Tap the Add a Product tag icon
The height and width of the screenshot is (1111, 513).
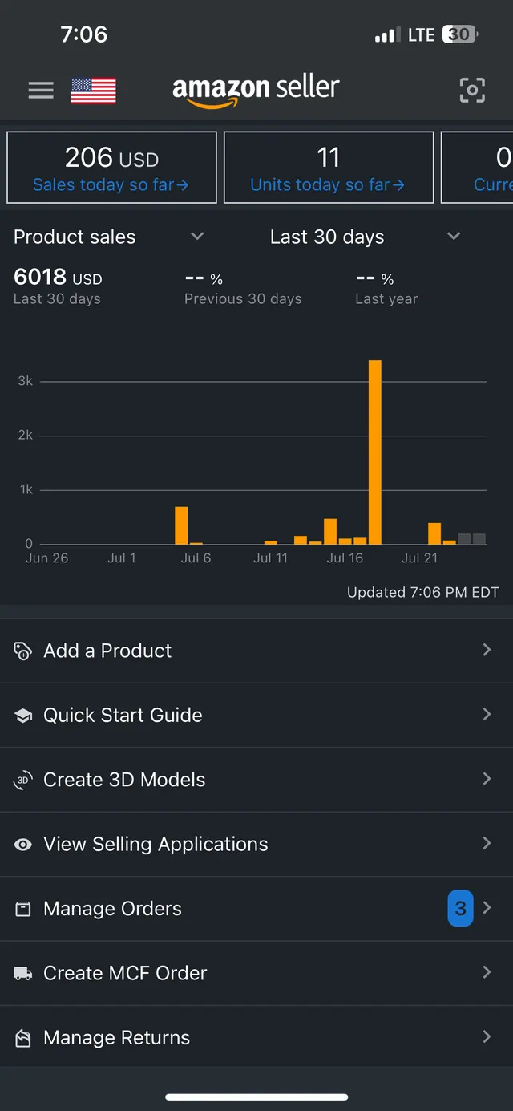pyautogui.click(x=23, y=651)
